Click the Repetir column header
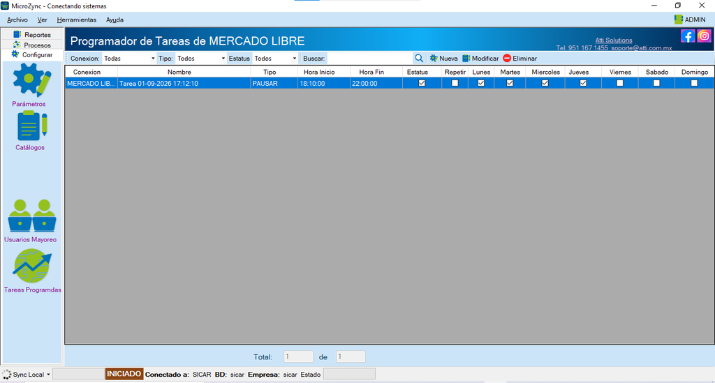 click(455, 72)
